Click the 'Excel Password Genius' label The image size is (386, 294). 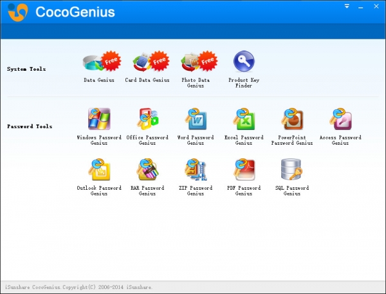click(x=244, y=140)
